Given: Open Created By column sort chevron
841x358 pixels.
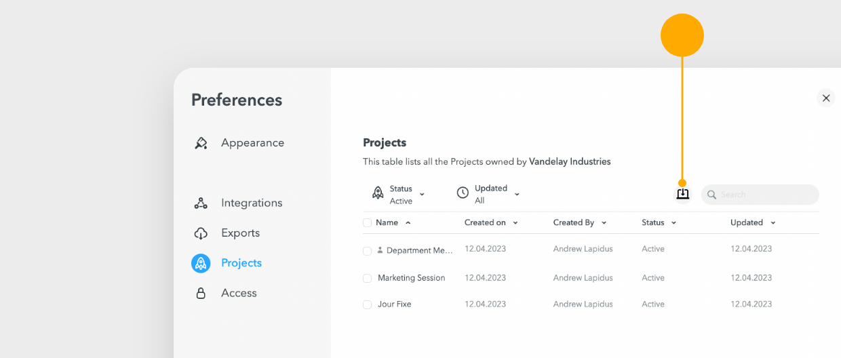Looking at the screenshot, I should click(604, 223).
